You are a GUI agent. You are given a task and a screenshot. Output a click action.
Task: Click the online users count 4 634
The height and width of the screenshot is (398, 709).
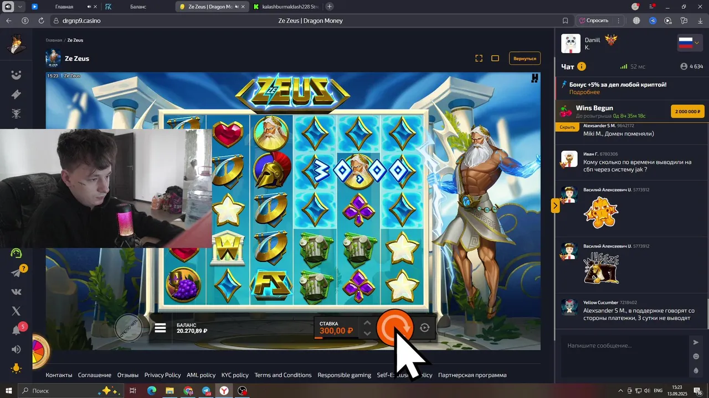(691, 66)
